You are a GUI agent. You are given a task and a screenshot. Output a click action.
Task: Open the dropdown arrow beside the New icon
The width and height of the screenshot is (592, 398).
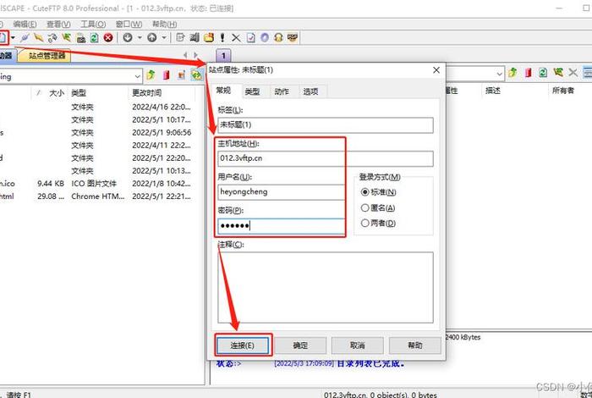(13, 37)
